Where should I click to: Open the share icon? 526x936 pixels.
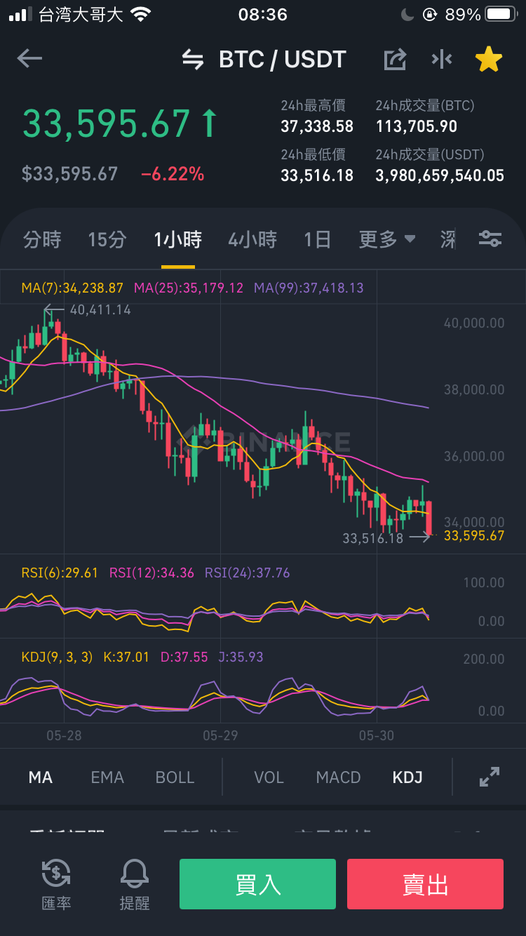[x=395, y=60]
